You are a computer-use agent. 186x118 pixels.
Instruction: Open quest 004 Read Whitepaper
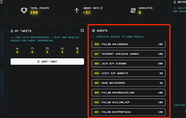(x=129, y=83)
